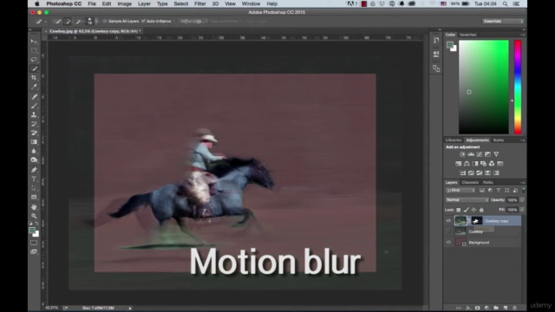555x312 pixels.
Task: Hide the Background layer
Action: coord(448,243)
